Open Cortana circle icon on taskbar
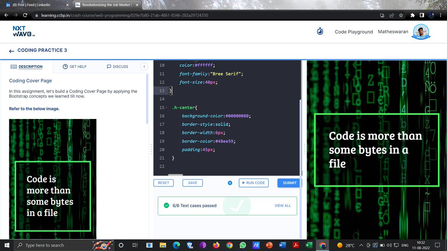Viewport: 447px width, 251px height. 121,245
